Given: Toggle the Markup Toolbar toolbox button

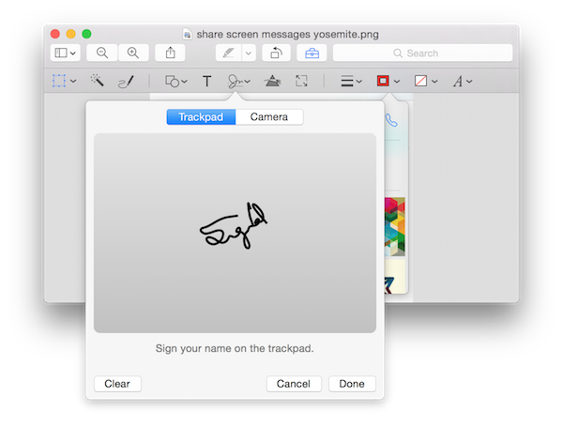Looking at the screenshot, I should [308, 53].
